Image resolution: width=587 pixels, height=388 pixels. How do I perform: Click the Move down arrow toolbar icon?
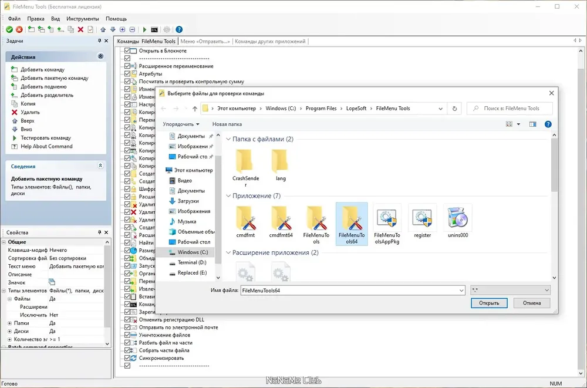(x=113, y=29)
